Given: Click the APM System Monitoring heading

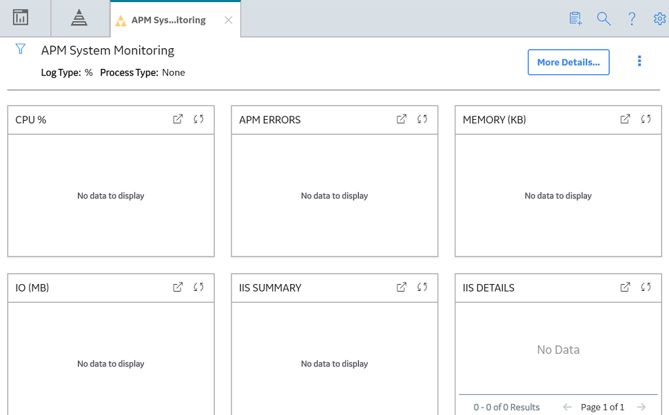Looking at the screenshot, I should point(107,50).
